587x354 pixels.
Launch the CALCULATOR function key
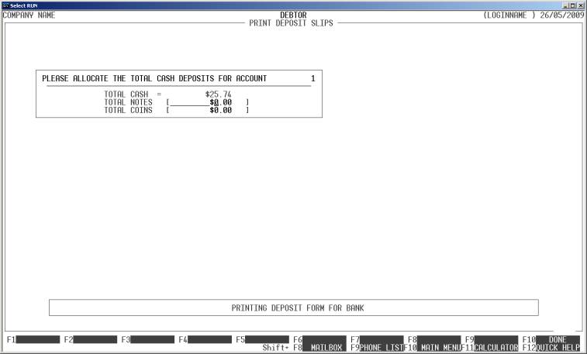tap(496, 348)
